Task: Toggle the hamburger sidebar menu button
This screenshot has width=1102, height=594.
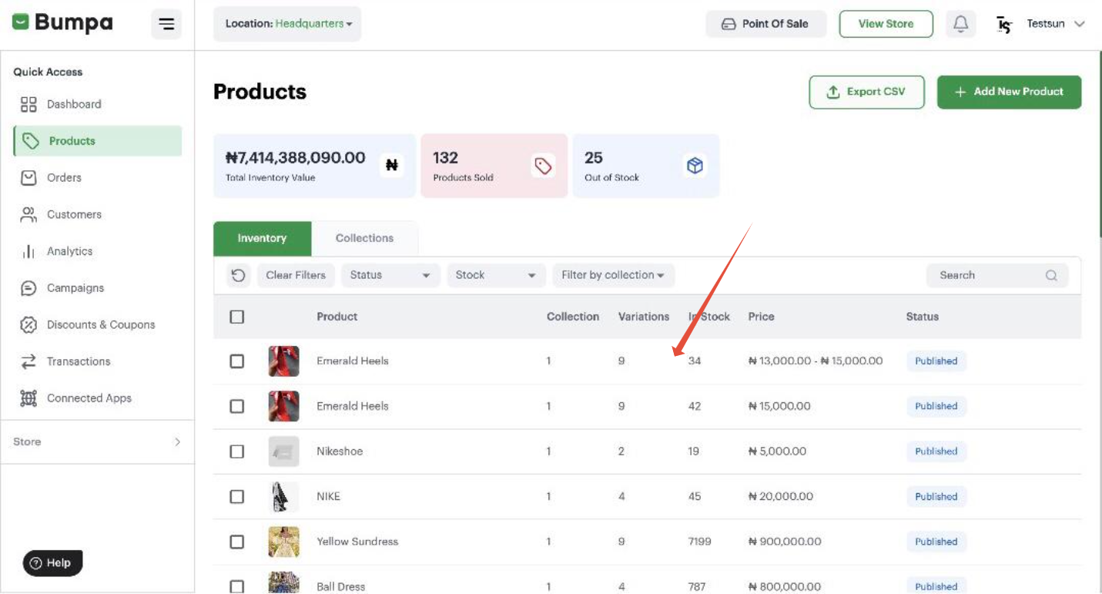Action: point(166,24)
